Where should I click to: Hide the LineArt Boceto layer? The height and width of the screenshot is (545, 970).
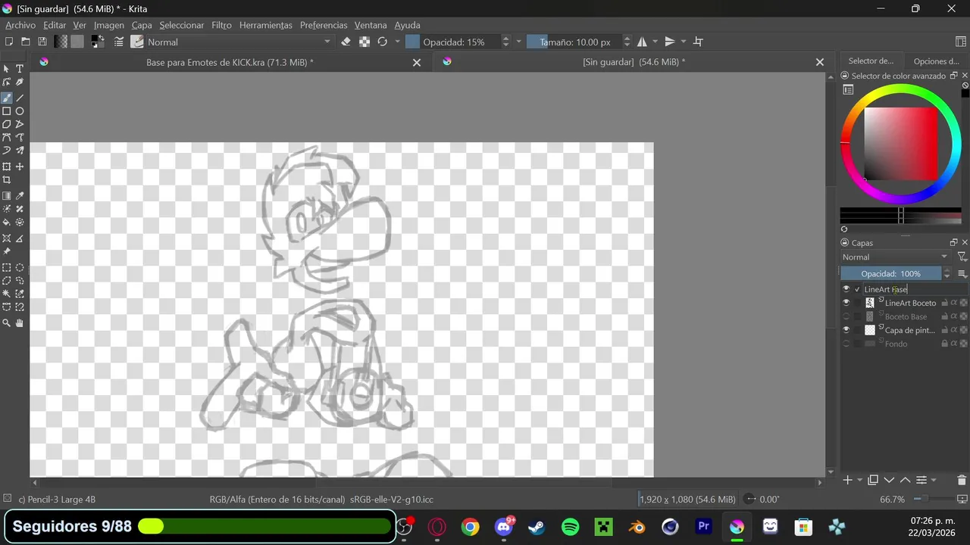(846, 303)
